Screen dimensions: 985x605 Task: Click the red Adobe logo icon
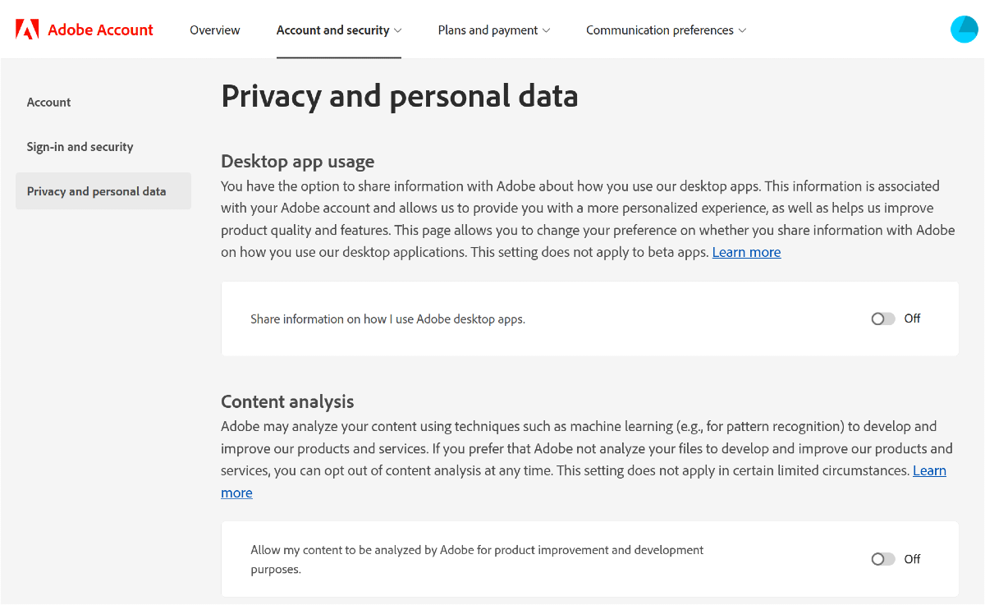pyautogui.click(x=27, y=30)
